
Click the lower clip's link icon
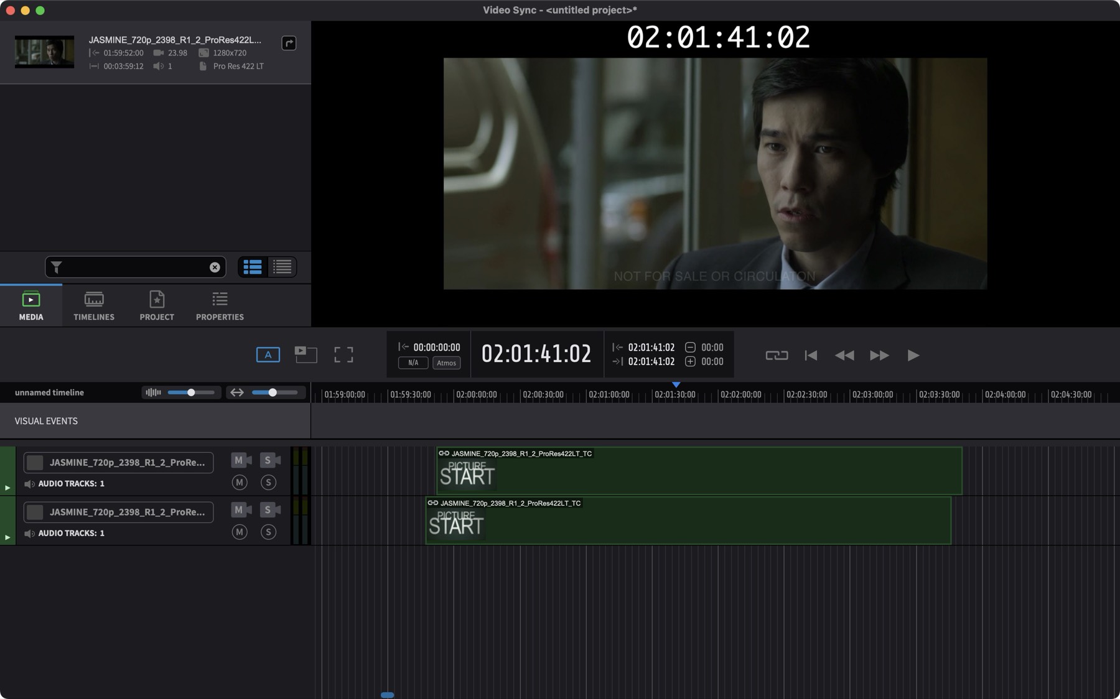433,503
